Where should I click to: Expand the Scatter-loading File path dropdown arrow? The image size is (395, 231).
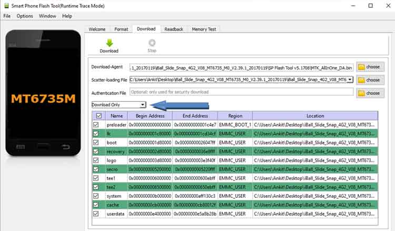coord(350,79)
